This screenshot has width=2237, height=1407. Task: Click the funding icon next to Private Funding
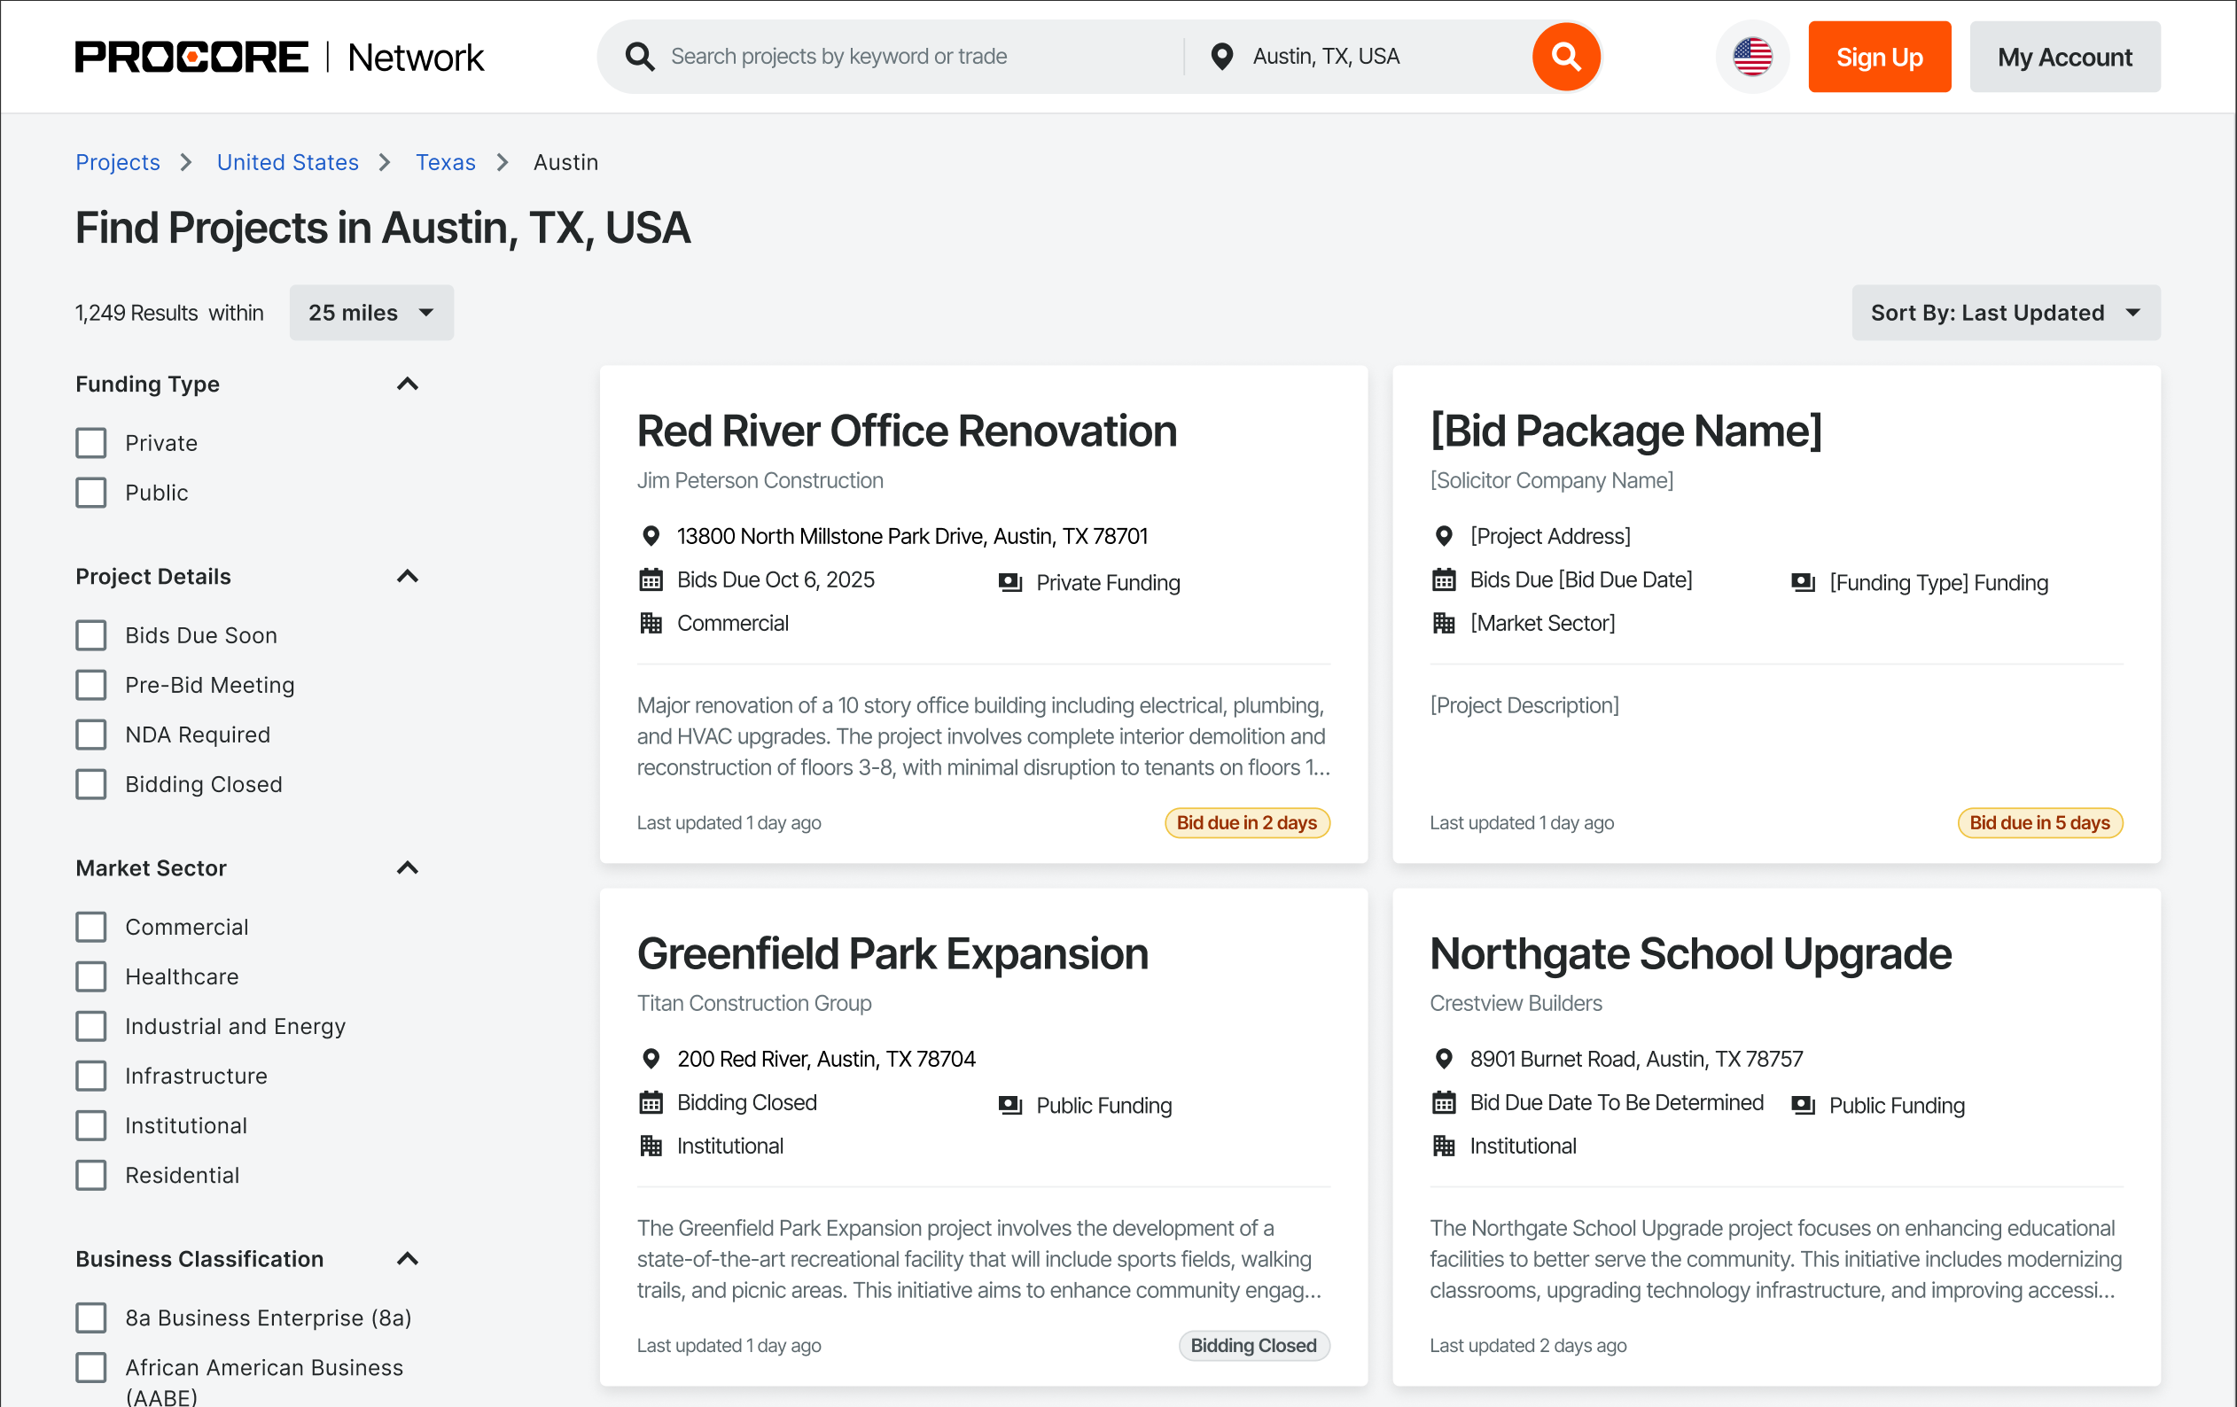tap(1009, 582)
